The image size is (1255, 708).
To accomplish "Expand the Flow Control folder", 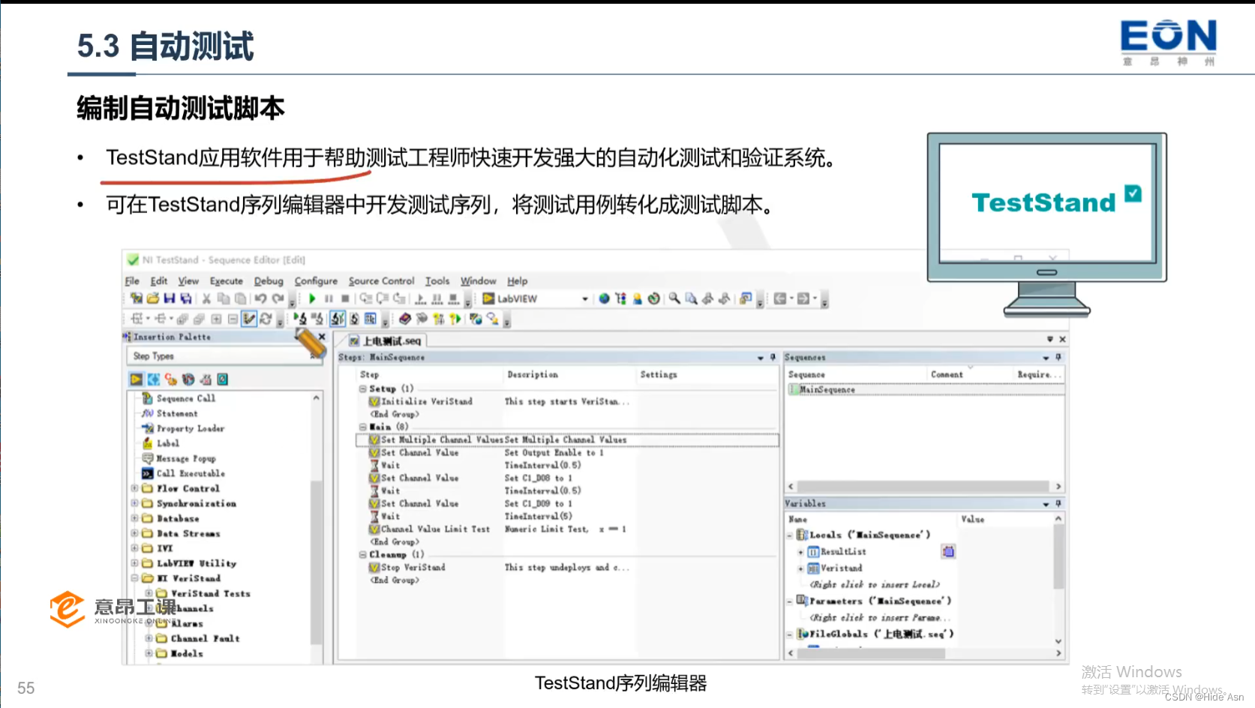I will click(135, 488).
